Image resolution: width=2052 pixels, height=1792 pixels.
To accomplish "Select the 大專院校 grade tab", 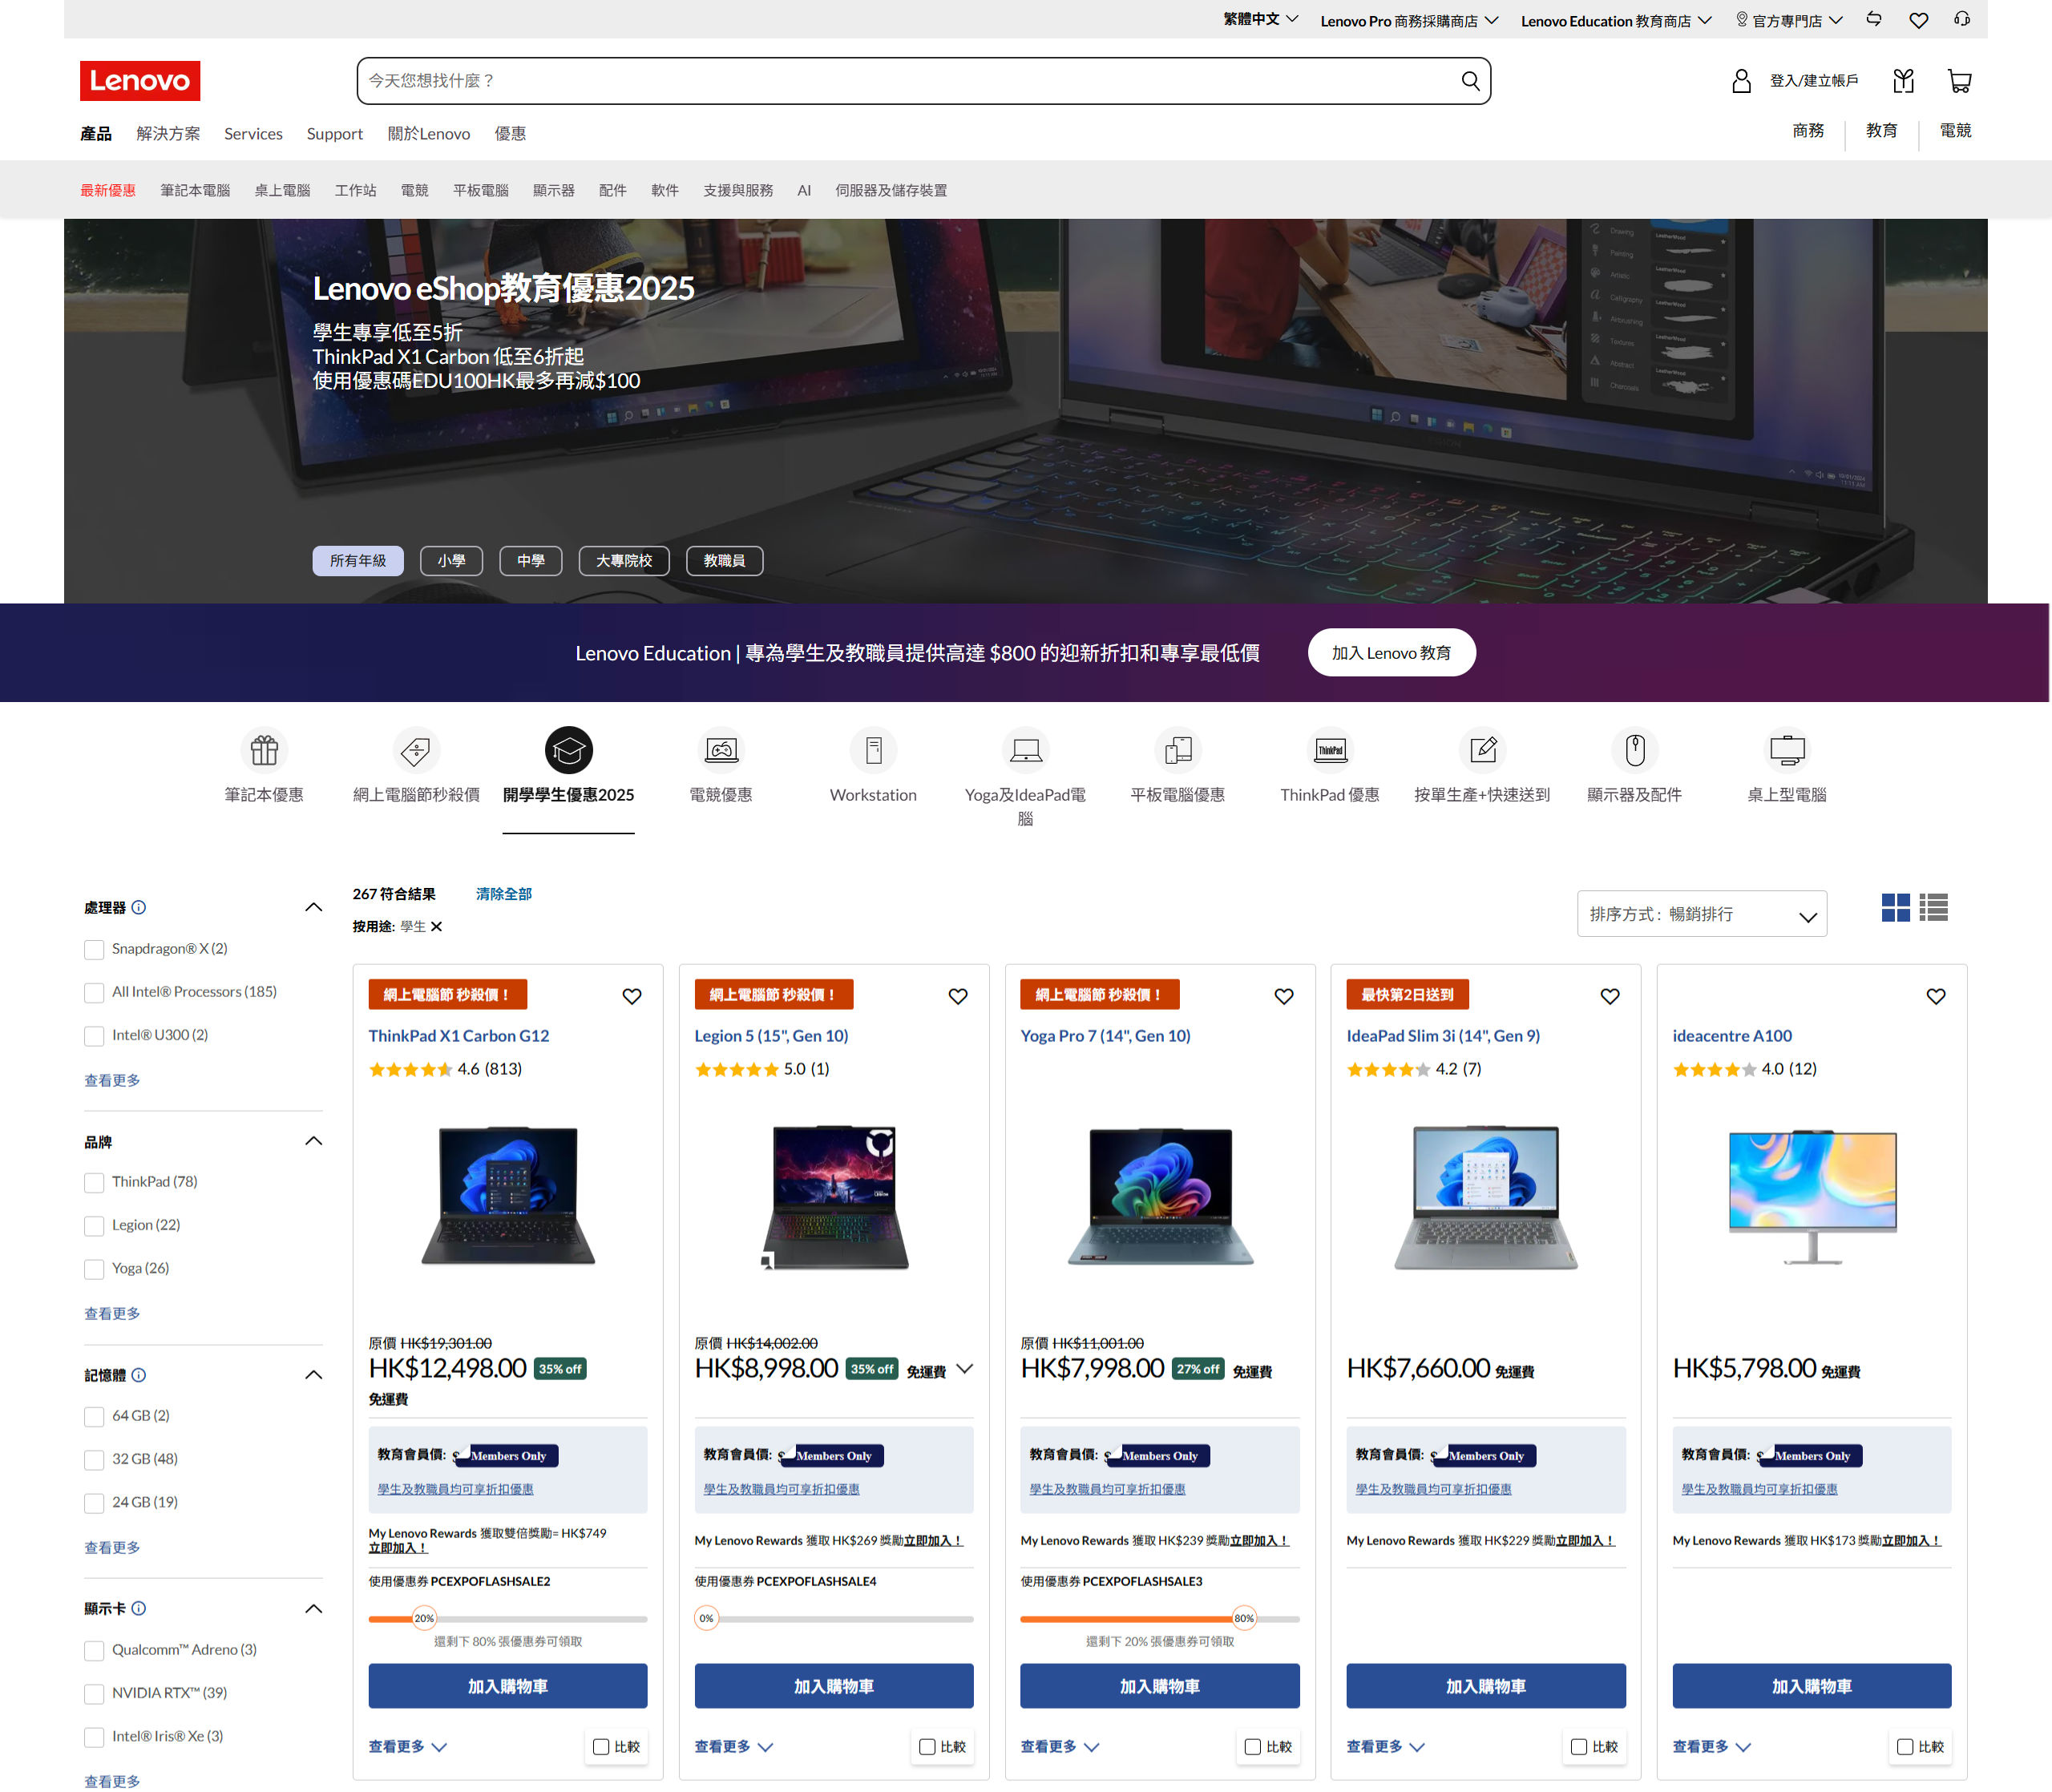I will pos(624,561).
